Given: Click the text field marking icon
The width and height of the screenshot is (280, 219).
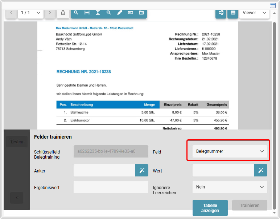Looking at the screenshot, I should click(130, 13).
